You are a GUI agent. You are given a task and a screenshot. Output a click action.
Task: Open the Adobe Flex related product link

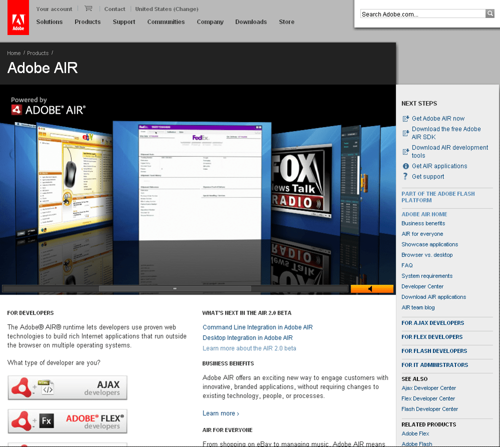point(415,433)
